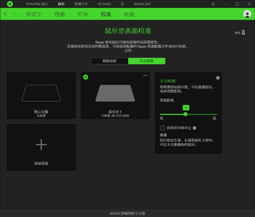Click the 49% battery icon

243,32
